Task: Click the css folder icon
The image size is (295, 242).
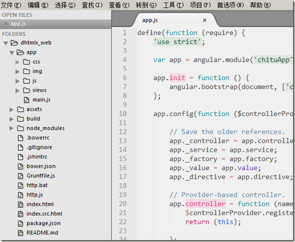Action: [x=27, y=62]
